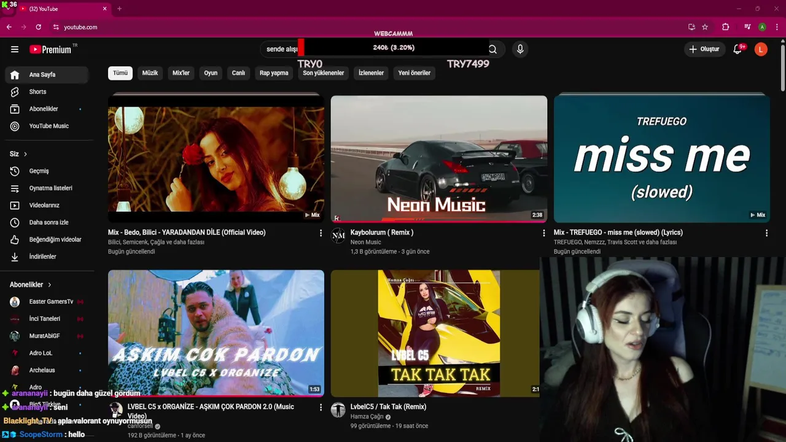
Task: Expand the Abonelikler section heading
Action: click(31, 285)
